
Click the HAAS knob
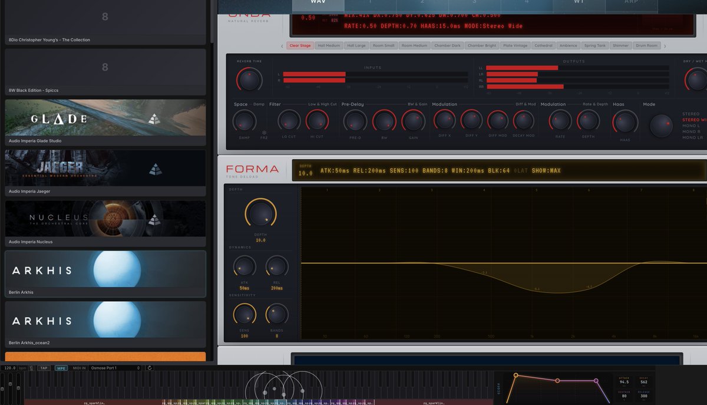[625, 122]
